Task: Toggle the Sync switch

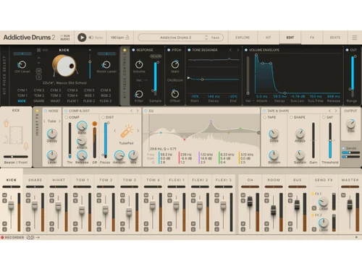Action: 91,38
